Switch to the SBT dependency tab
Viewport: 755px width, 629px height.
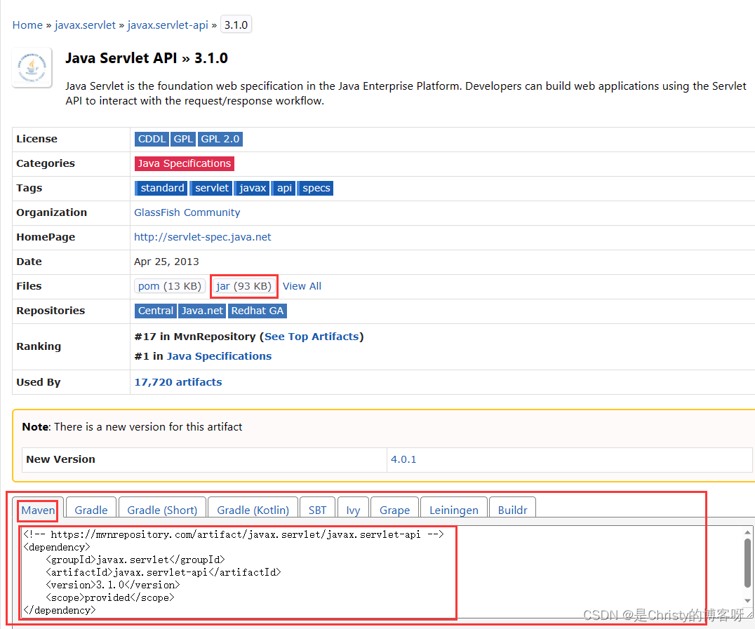(317, 510)
